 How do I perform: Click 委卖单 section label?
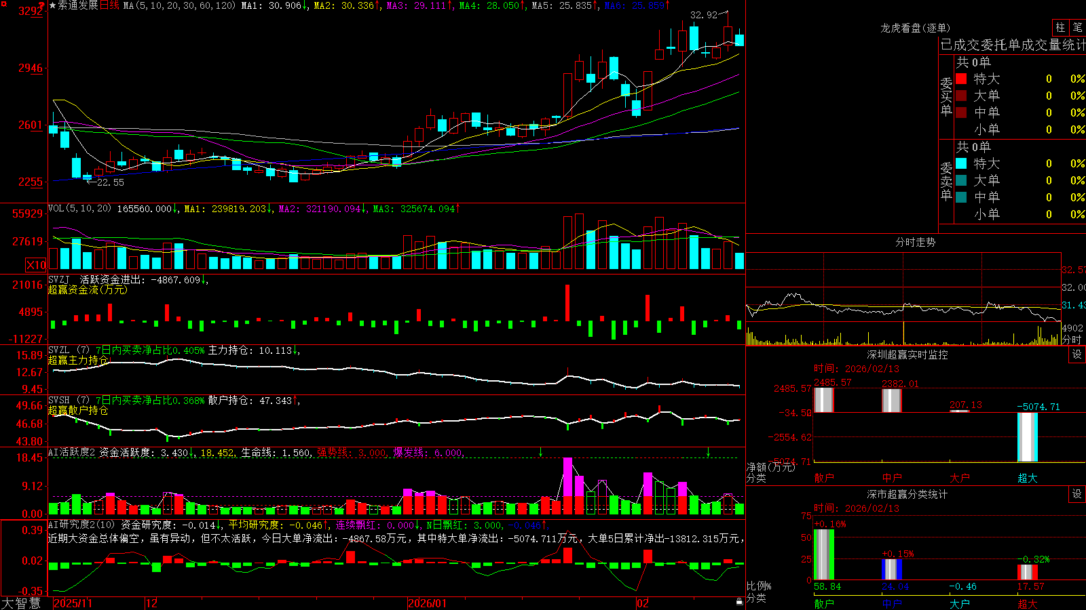coord(946,182)
